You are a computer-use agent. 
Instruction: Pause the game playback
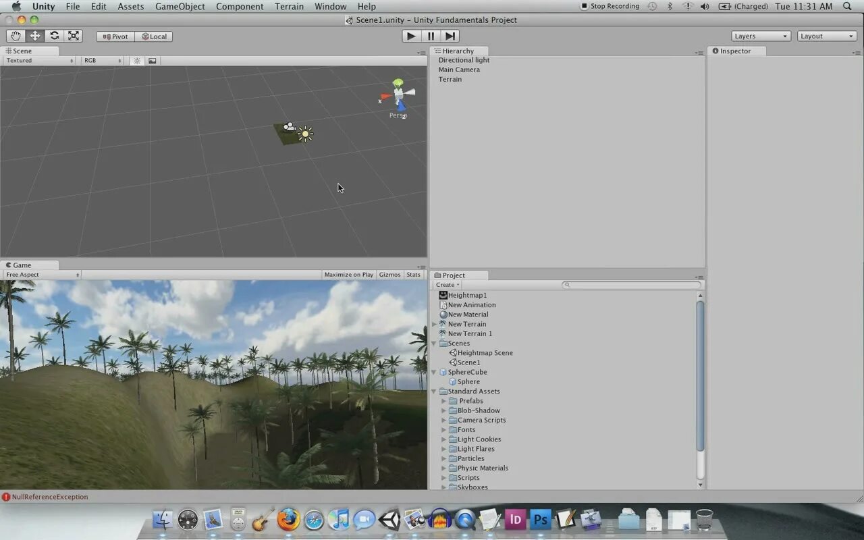(x=431, y=36)
